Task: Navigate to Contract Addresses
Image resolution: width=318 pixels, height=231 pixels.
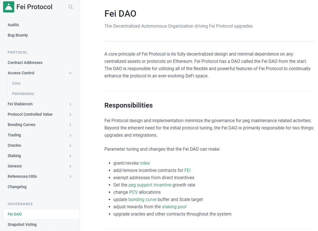Action: (25, 62)
